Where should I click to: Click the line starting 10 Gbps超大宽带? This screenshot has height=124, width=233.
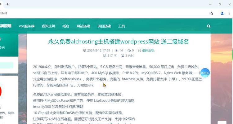pos(78,113)
